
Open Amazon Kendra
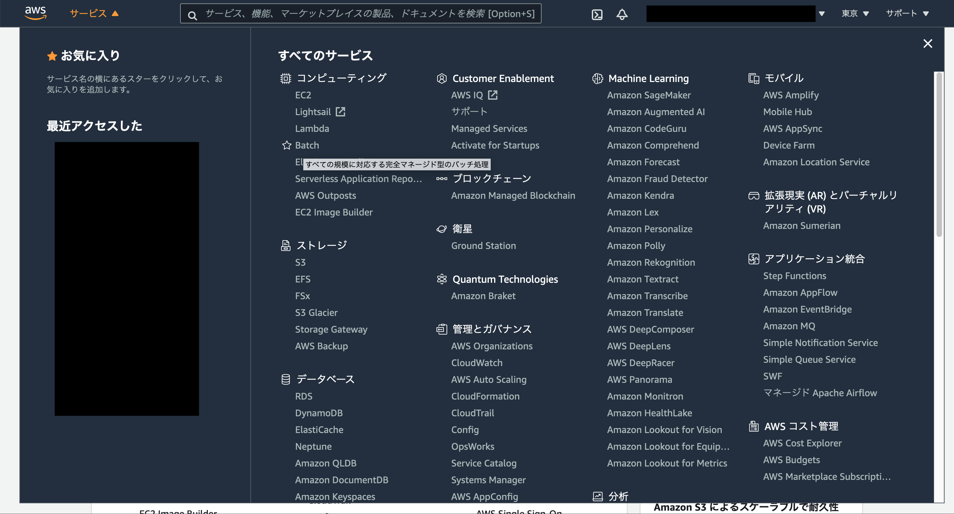[x=640, y=195]
